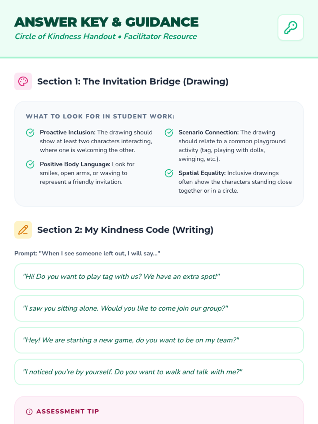Click the Positive Body Language check icon
The height and width of the screenshot is (424, 318).
[30, 164]
